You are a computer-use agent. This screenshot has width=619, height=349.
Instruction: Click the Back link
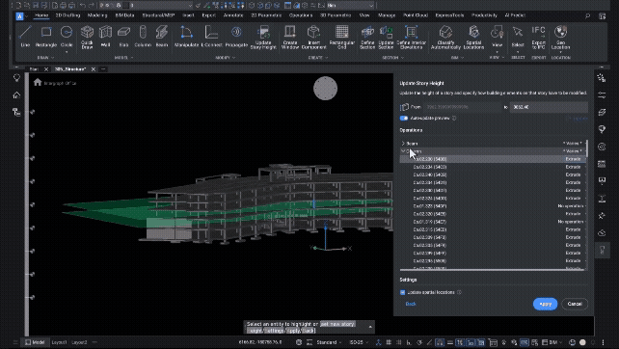[411, 304]
